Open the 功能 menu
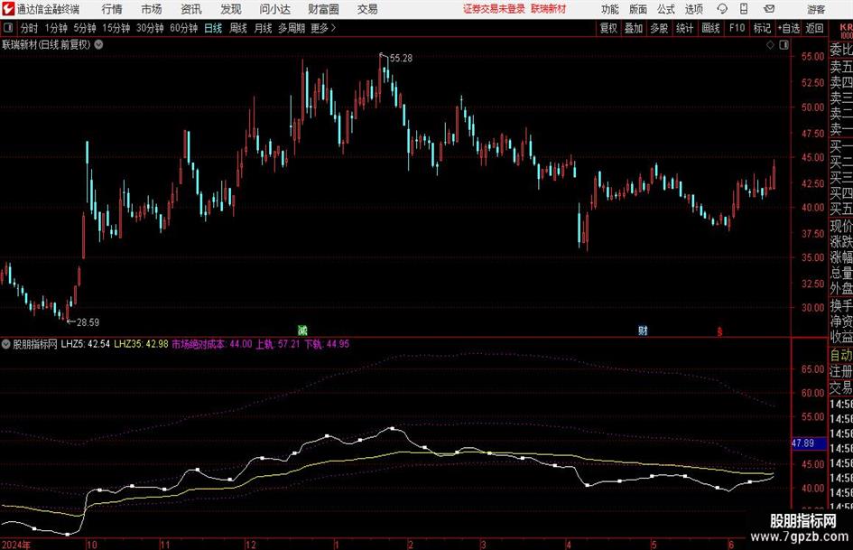Image resolution: width=853 pixels, height=550 pixels. coord(610,9)
